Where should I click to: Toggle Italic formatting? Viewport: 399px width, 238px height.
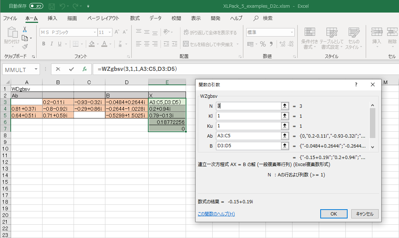(x=51, y=44)
